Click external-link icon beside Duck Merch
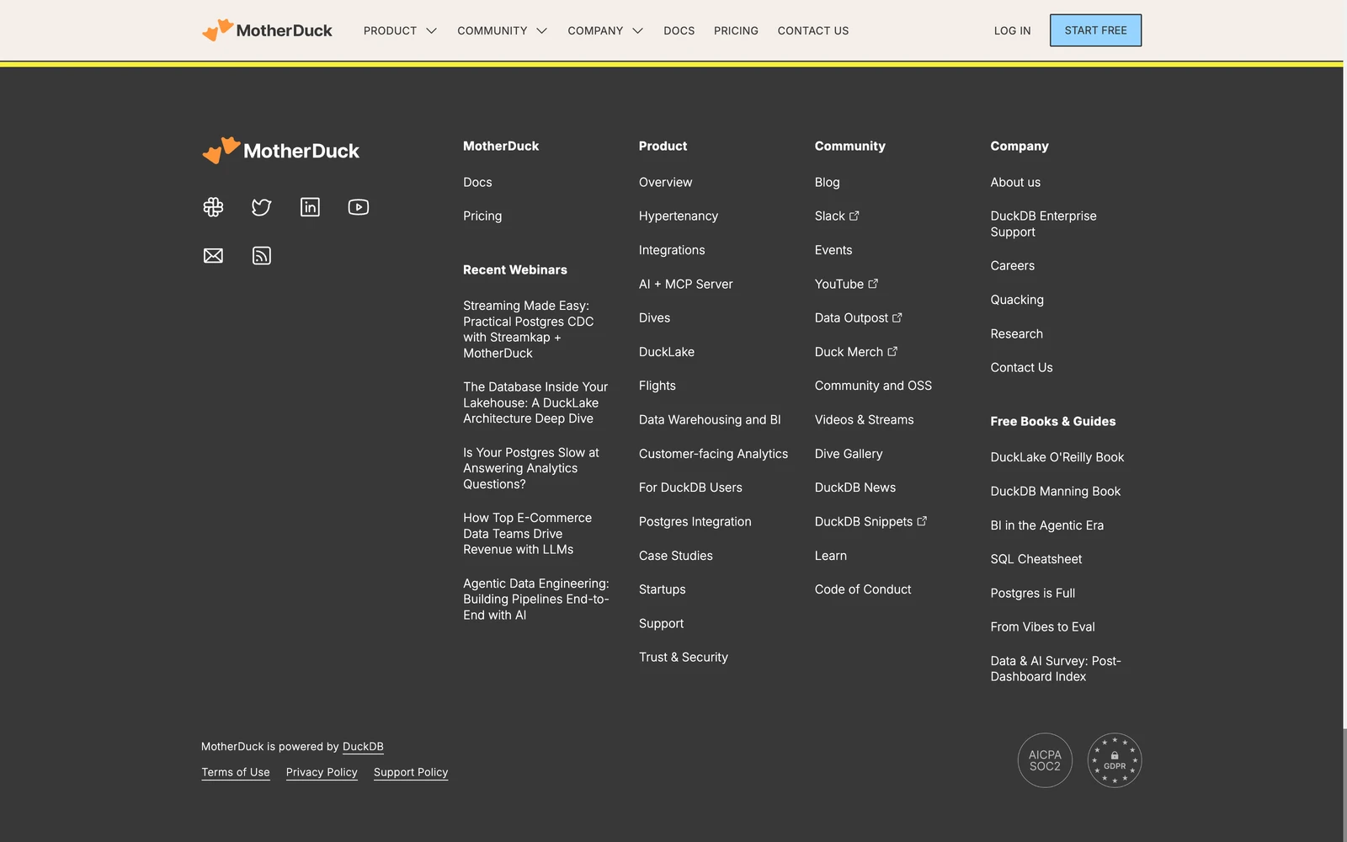The image size is (1347, 842). pos(892,351)
